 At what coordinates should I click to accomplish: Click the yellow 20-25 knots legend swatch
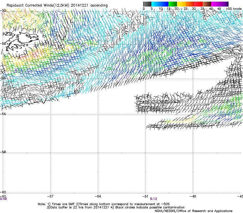click(181, 4)
